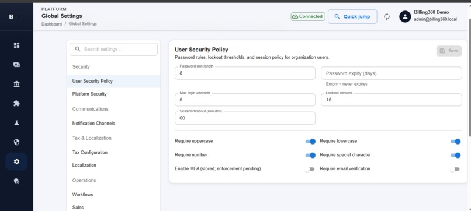Click the Connected status badge
471x211 pixels.
pyautogui.click(x=308, y=16)
